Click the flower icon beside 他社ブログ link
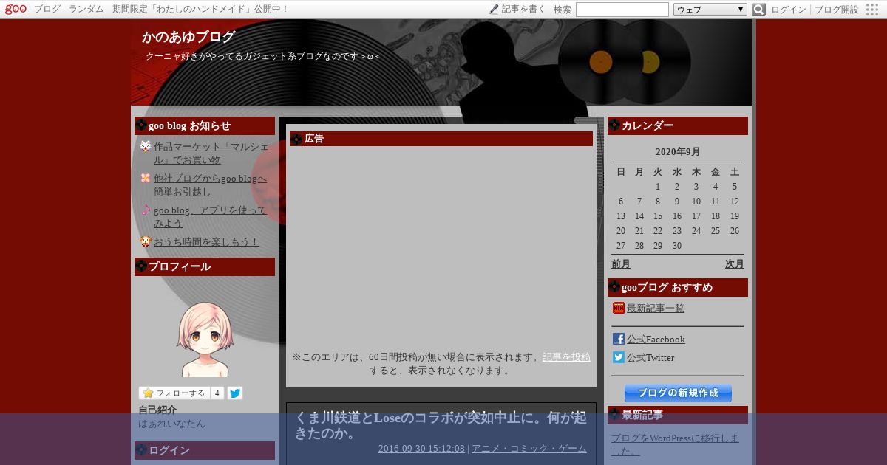The height and width of the screenshot is (465, 887). pyautogui.click(x=146, y=178)
